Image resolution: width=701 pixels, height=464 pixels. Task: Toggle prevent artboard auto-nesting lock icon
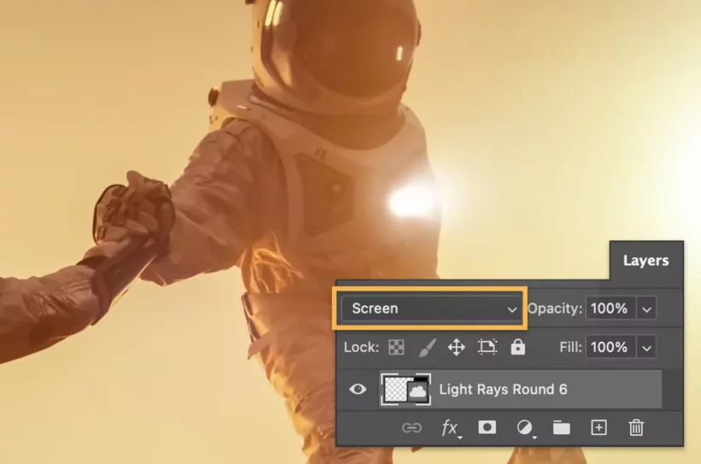[488, 347]
